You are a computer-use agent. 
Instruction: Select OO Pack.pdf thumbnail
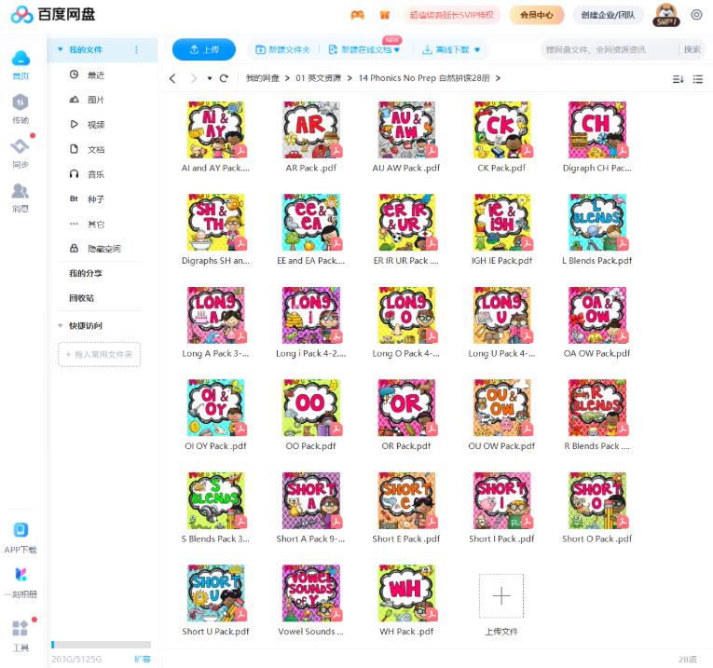[311, 408]
